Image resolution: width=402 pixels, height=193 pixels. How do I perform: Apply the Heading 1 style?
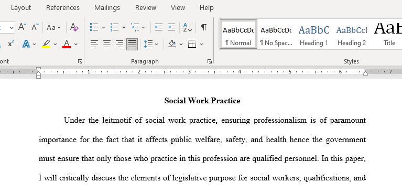click(314, 35)
